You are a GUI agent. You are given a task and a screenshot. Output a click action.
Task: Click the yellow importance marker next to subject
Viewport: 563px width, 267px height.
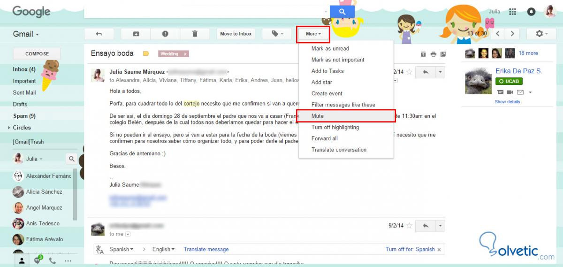coord(146,53)
